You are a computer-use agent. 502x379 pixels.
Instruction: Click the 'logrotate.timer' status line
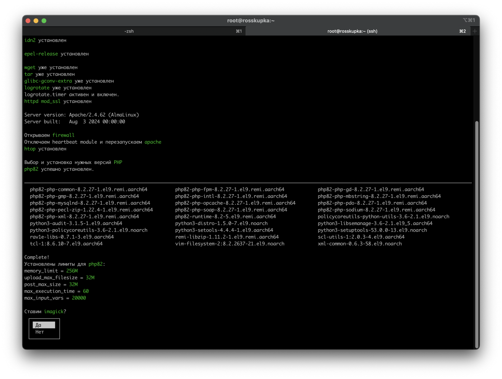[x=72, y=95]
